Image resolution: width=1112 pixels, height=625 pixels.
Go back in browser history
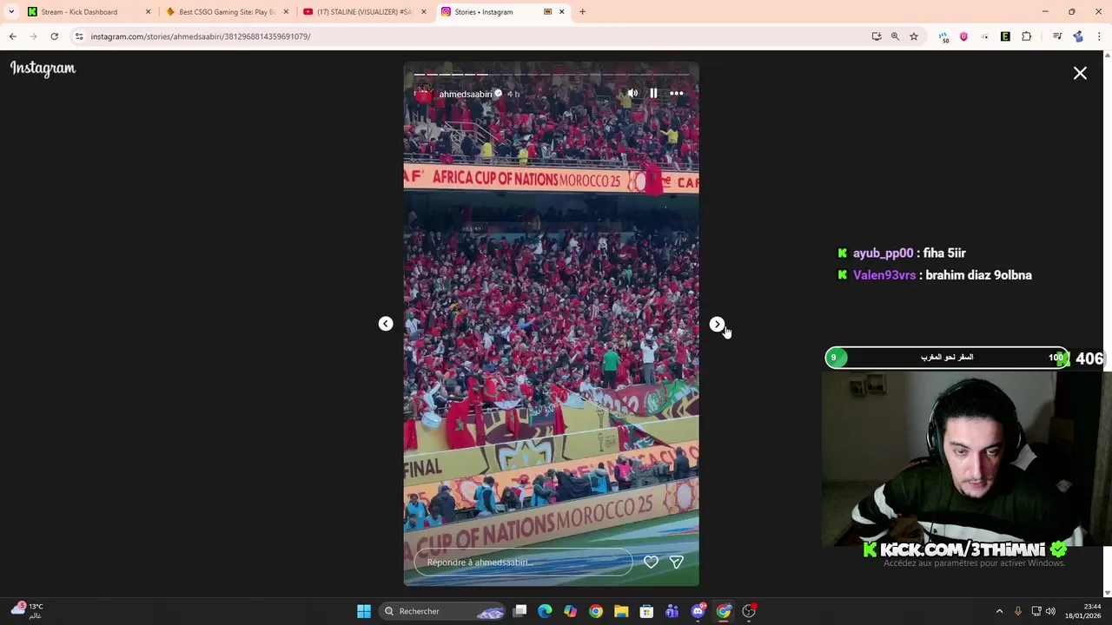(x=12, y=36)
